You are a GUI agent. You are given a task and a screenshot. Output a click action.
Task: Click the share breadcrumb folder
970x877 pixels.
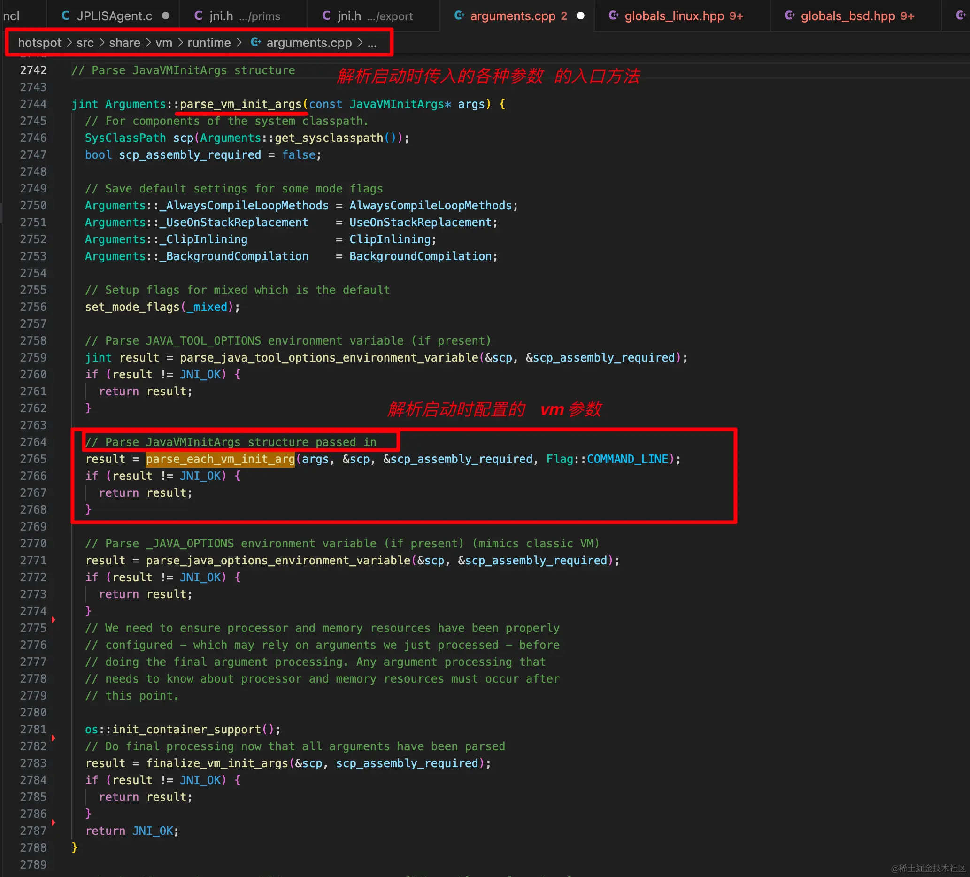point(124,43)
